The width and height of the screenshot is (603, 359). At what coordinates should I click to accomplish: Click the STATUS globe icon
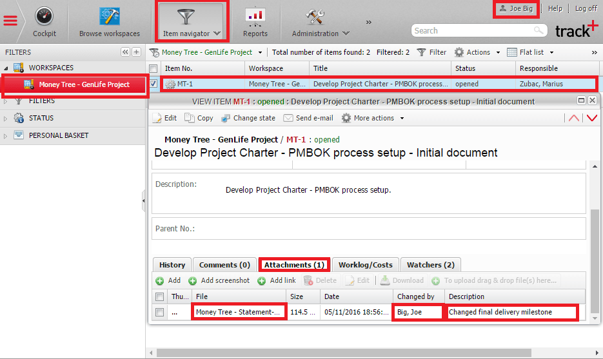point(19,118)
